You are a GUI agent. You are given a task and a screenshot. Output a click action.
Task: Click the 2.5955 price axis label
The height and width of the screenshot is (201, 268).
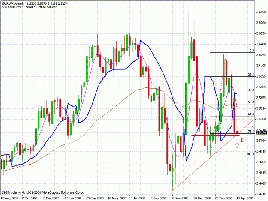(261, 76)
